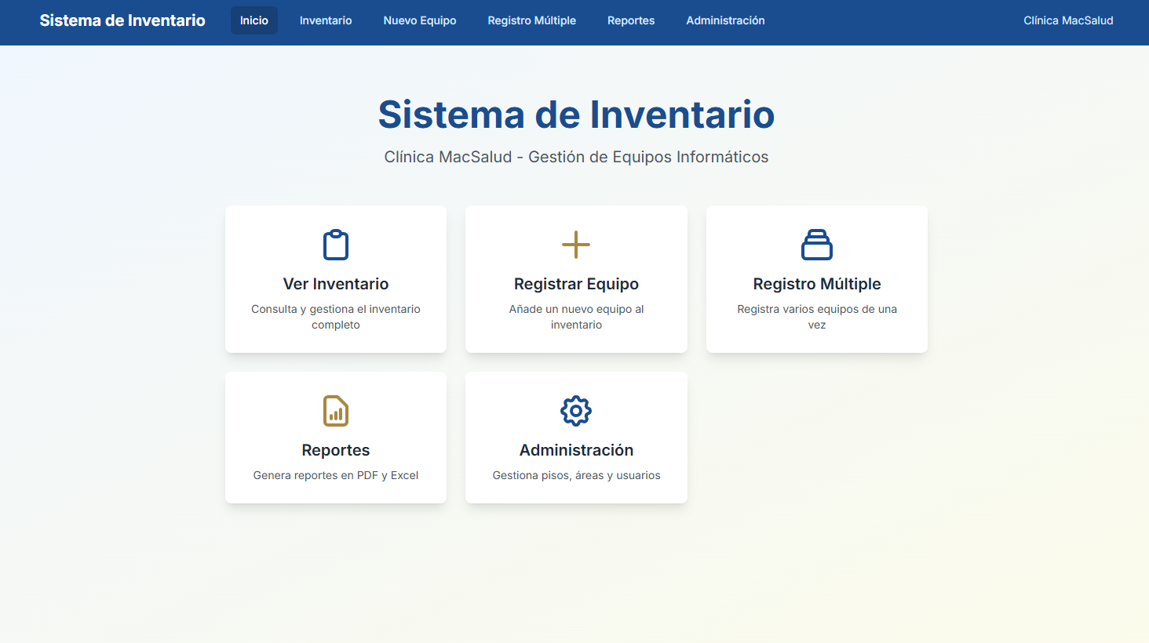
Task: Open Administración from the top navbar
Action: 725,20
